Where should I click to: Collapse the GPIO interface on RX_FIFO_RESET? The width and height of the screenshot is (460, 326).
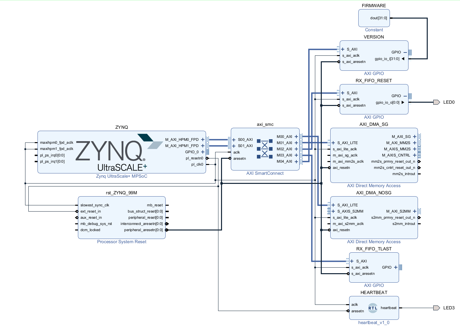(405, 96)
